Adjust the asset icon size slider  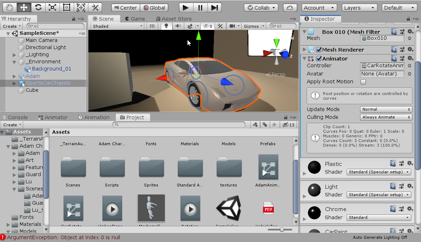[x=282, y=230]
